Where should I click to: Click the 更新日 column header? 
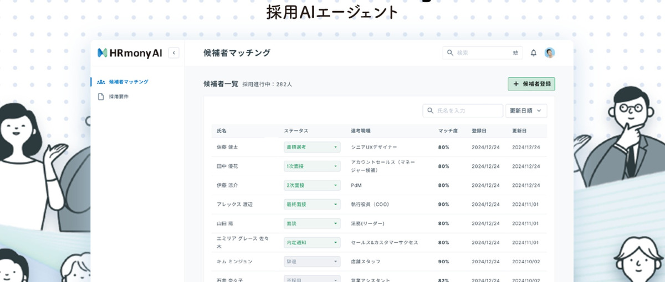pyautogui.click(x=520, y=131)
